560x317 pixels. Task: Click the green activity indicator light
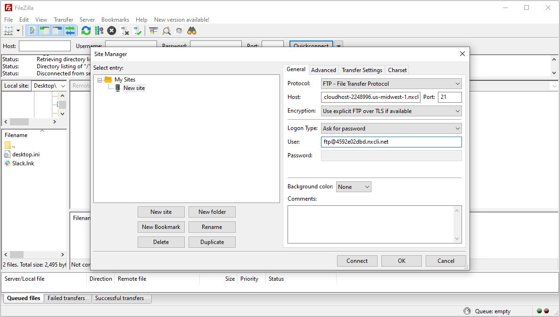539,311
